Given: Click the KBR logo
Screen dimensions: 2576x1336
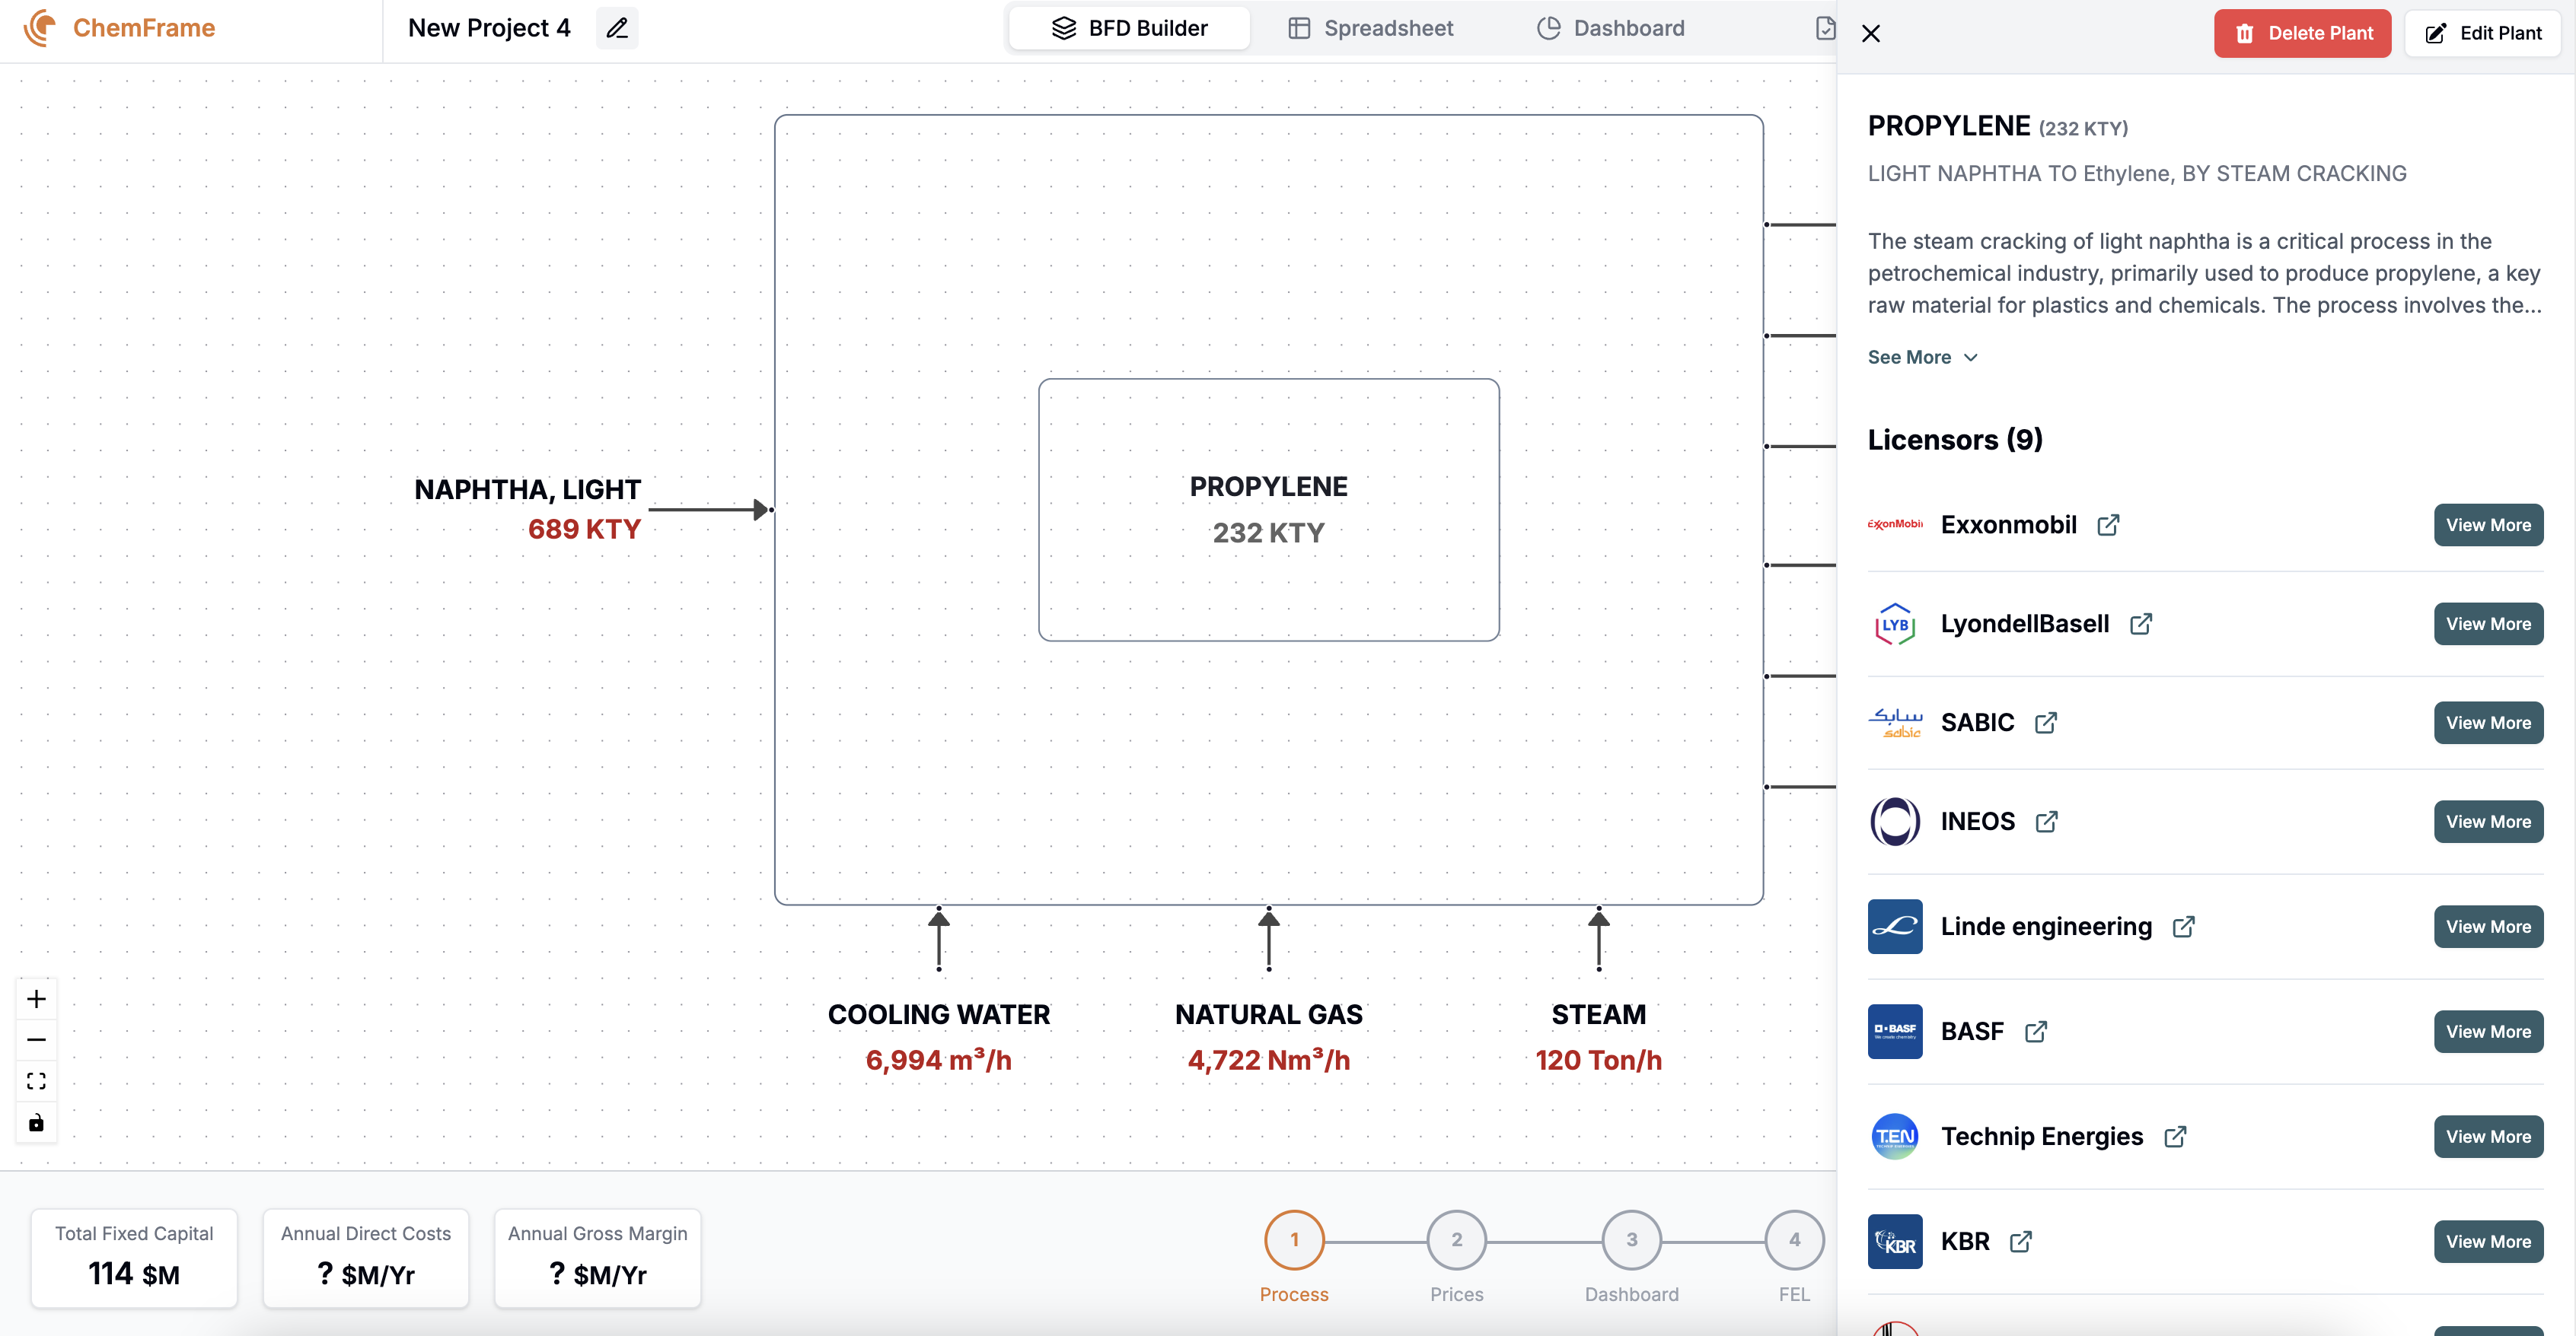Looking at the screenshot, I should [x=1895, y=1241].
